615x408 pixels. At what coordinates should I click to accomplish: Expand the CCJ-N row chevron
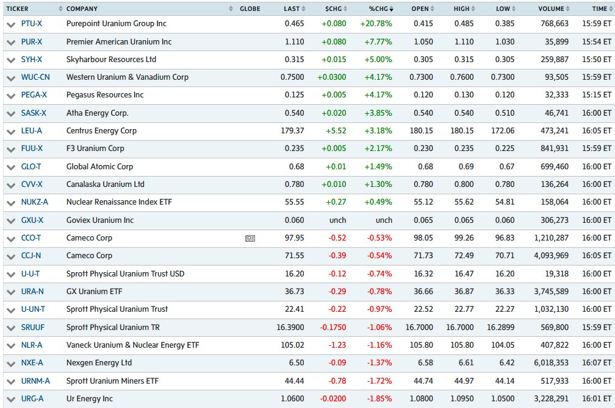10,256
